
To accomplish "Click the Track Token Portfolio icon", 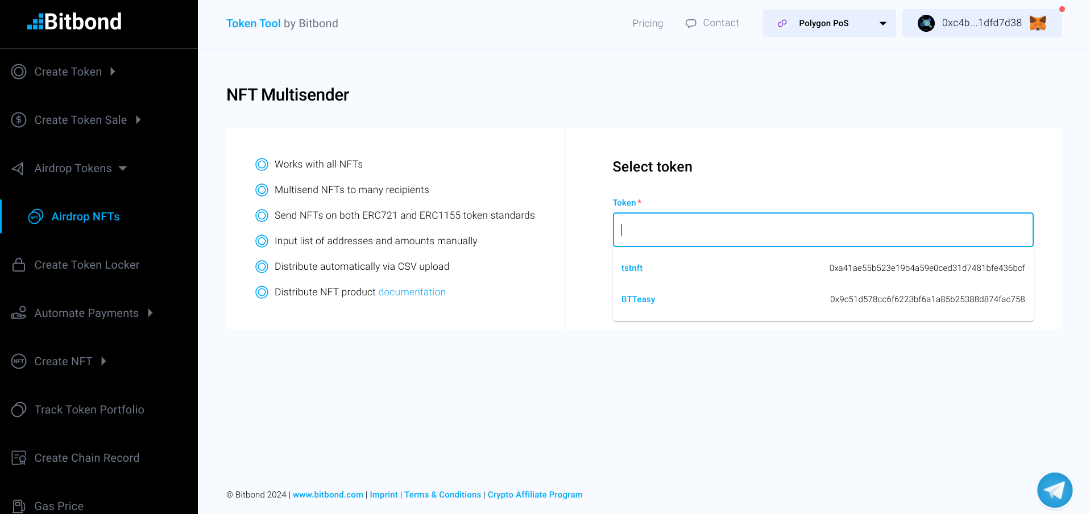I will (19, 409).
